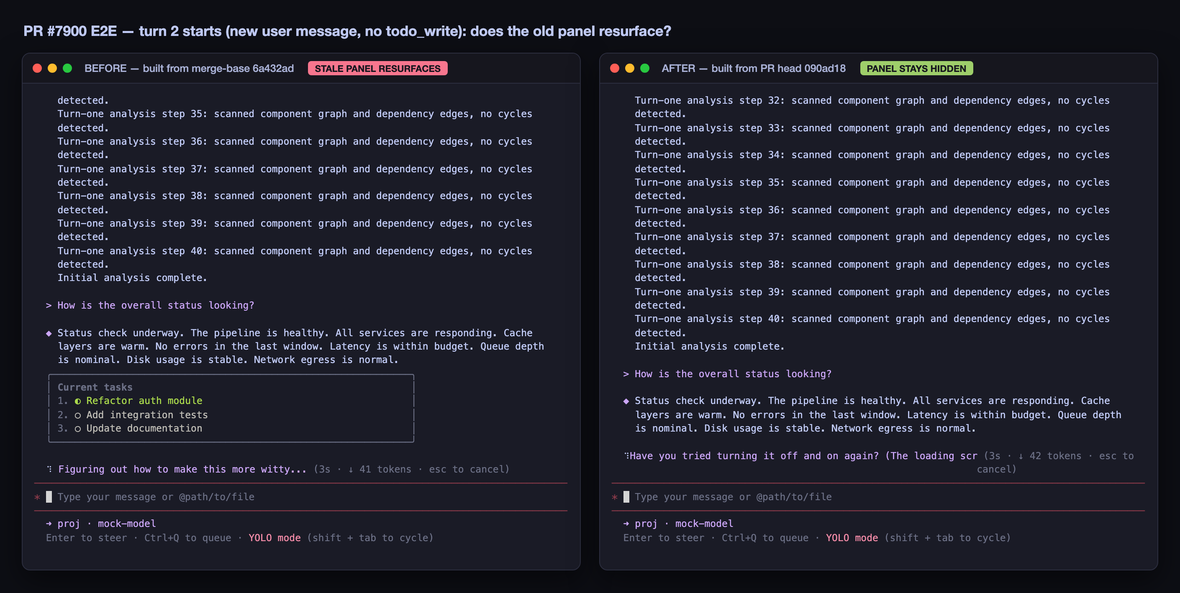Select the STALE PANEL RESURFACES badge
This screenshot has width=1180, height=593.
[377, 68]
